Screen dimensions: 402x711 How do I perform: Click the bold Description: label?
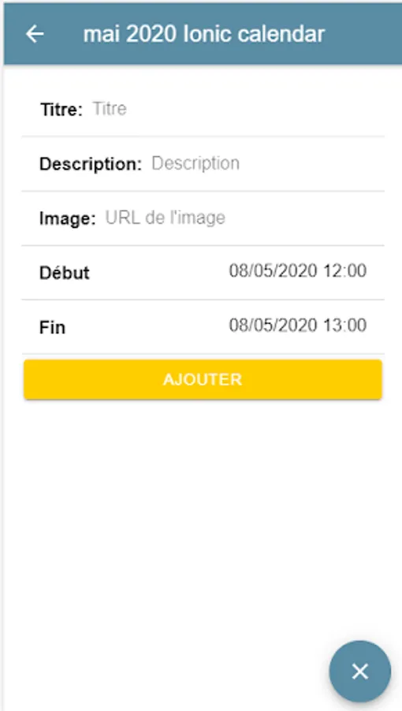click(91, 164)
